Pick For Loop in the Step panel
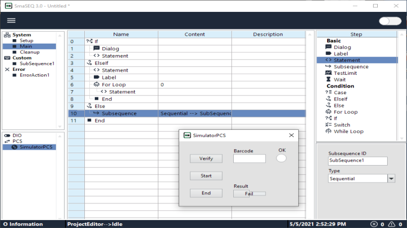 click(x=345, y=112)
